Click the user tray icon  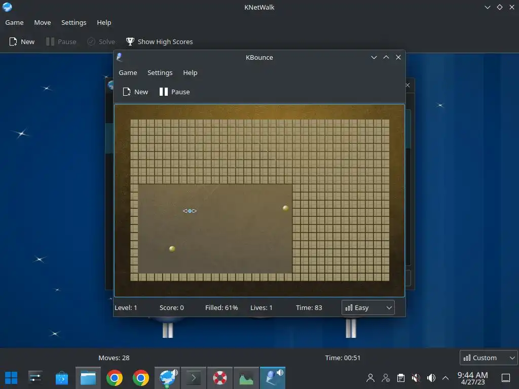pyautogui.click(x=370, y=378)
